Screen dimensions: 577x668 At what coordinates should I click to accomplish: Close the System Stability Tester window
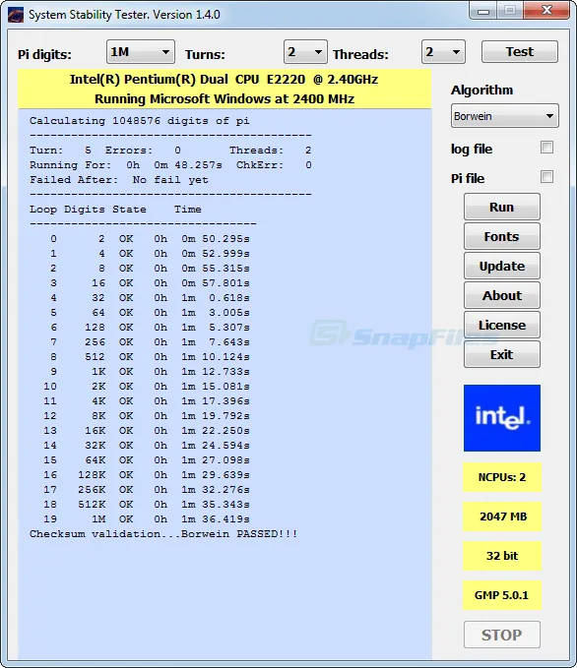tap(546, 10)
